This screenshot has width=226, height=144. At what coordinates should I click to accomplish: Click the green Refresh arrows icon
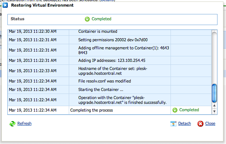point(13,124)
